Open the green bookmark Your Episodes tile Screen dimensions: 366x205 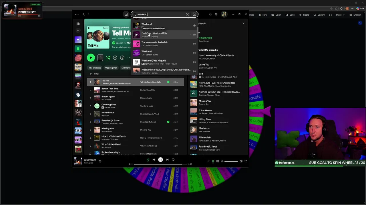(78, 49)
